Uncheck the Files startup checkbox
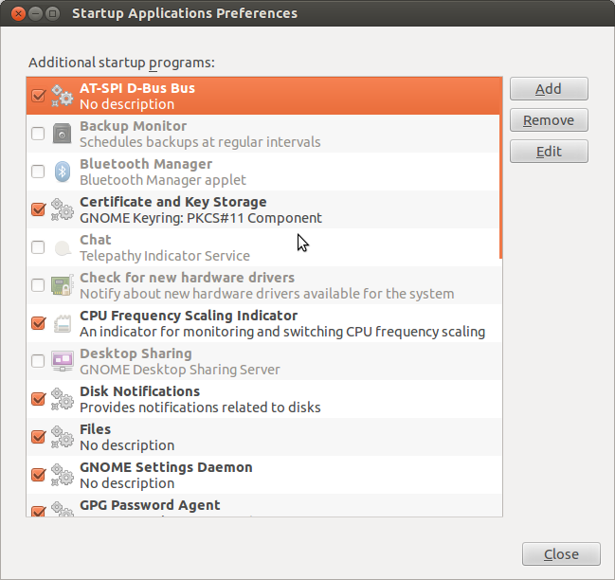Screen dimensions: 615x580 tap(38, 437)
